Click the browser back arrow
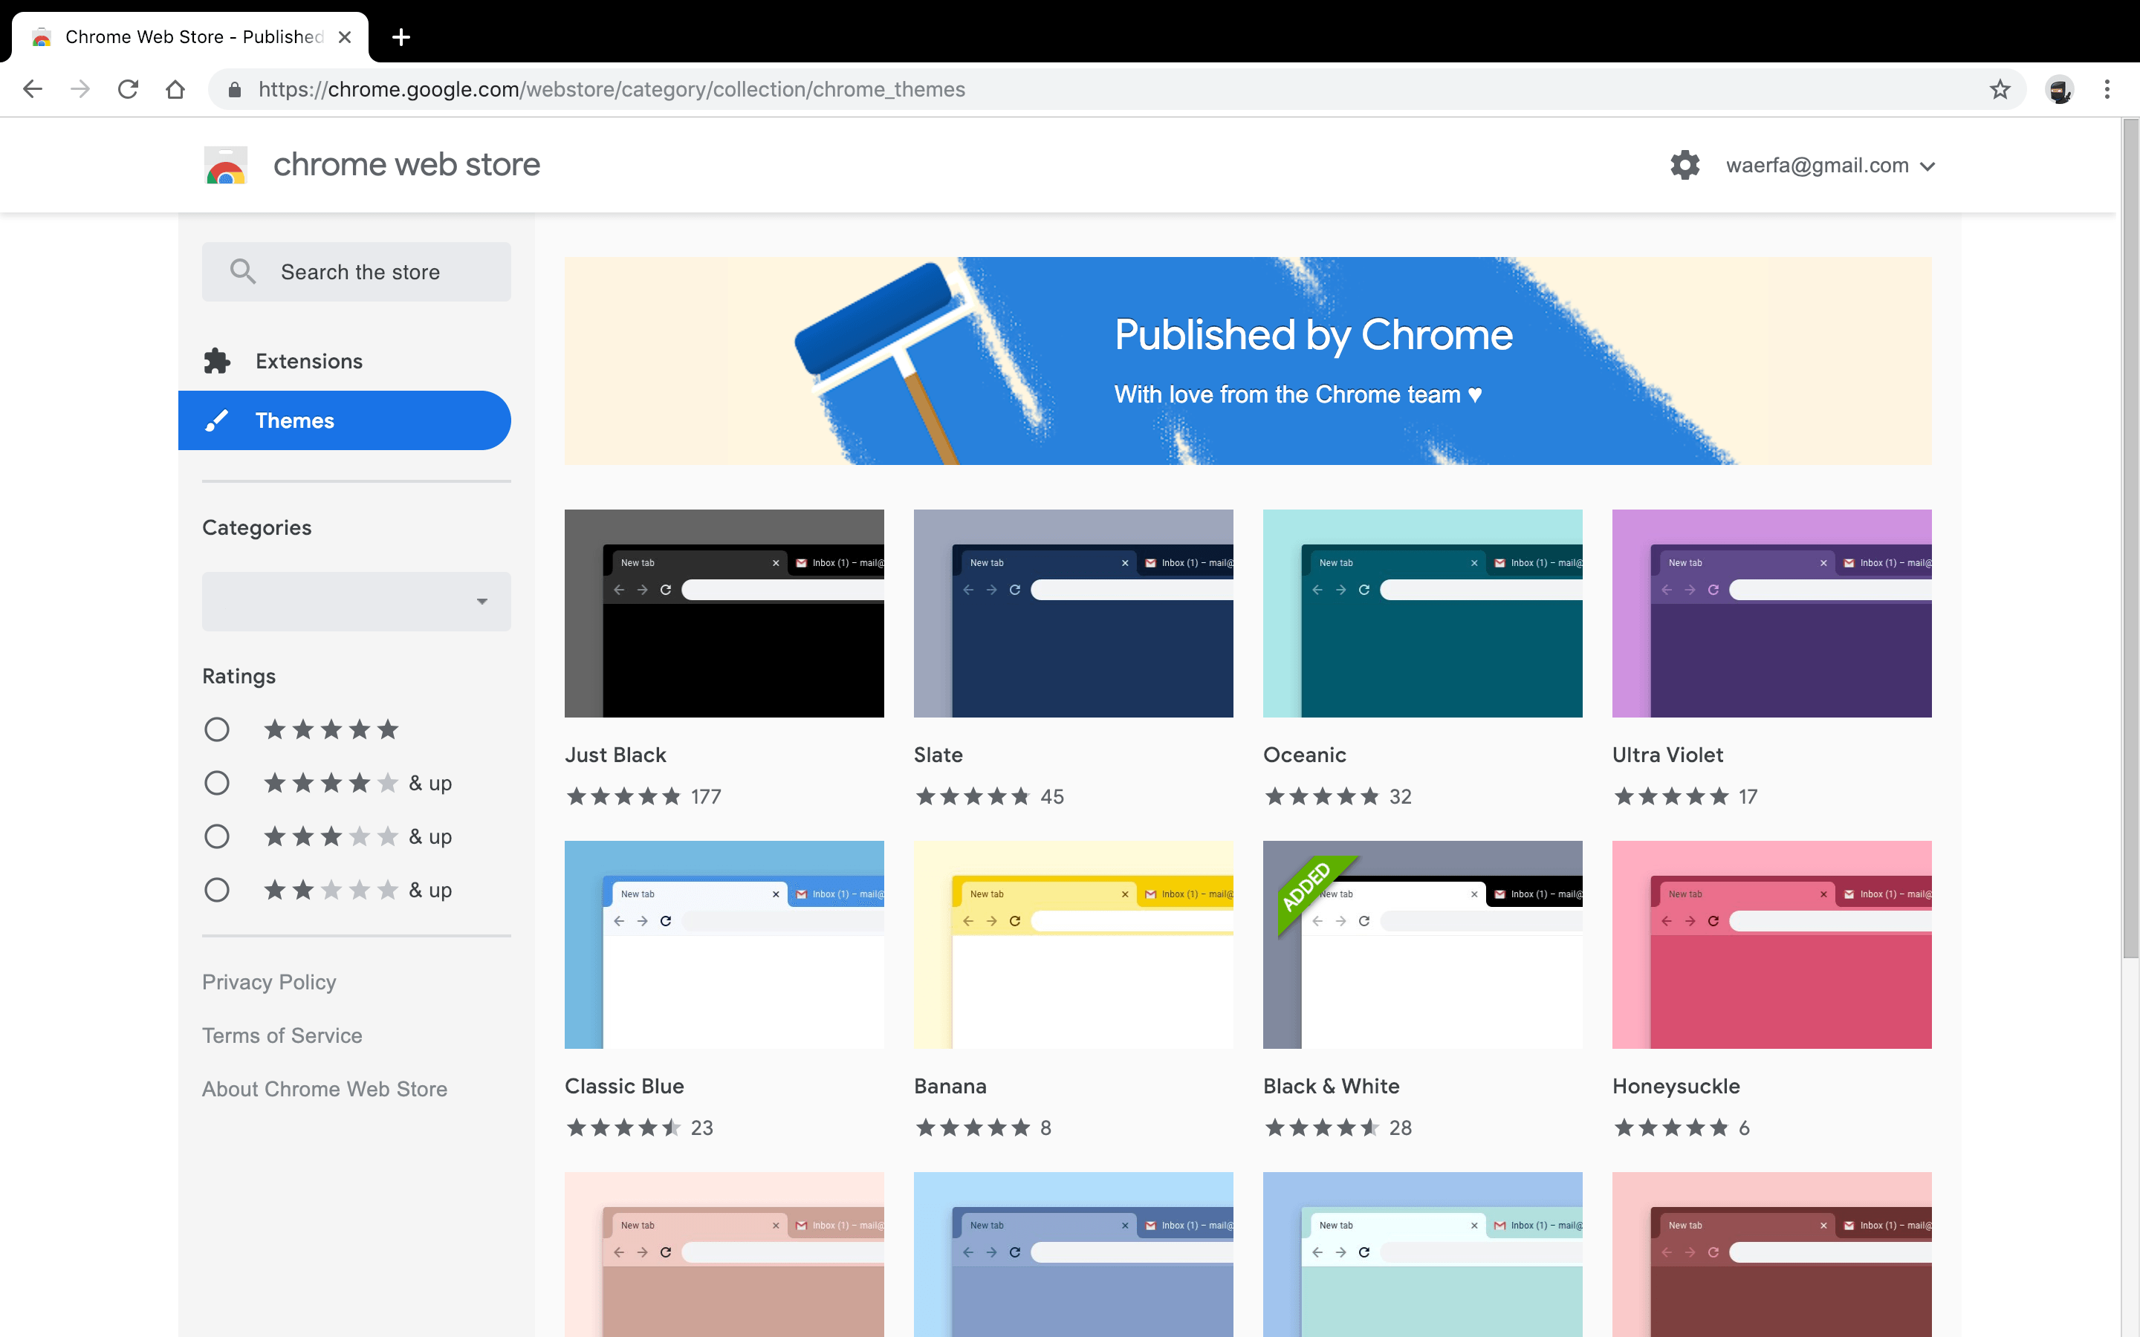 pyautogui.click(x=33, y=89)
